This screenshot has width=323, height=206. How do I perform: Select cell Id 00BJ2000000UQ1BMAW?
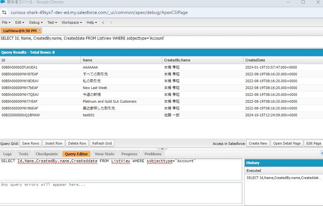[40, 115]
